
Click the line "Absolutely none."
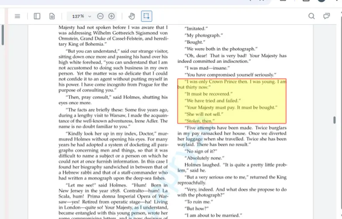[x=204, y=158]
